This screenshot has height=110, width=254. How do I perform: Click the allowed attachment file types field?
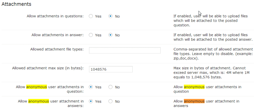[125, 50]
